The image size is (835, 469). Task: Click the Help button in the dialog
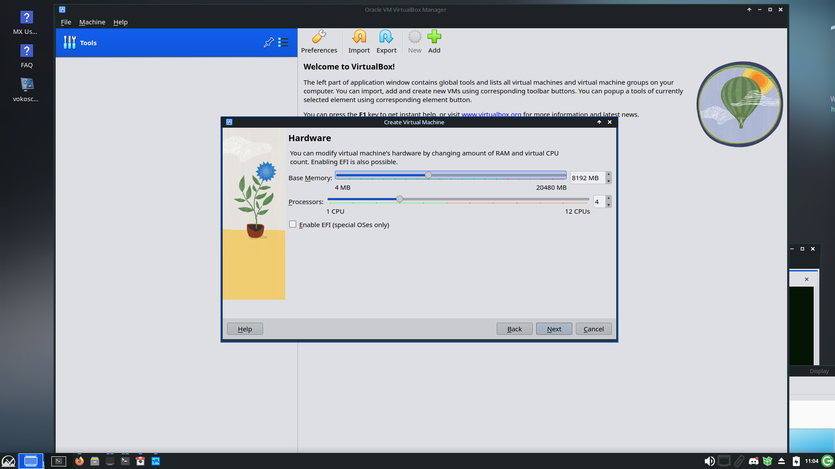[245, 329]
